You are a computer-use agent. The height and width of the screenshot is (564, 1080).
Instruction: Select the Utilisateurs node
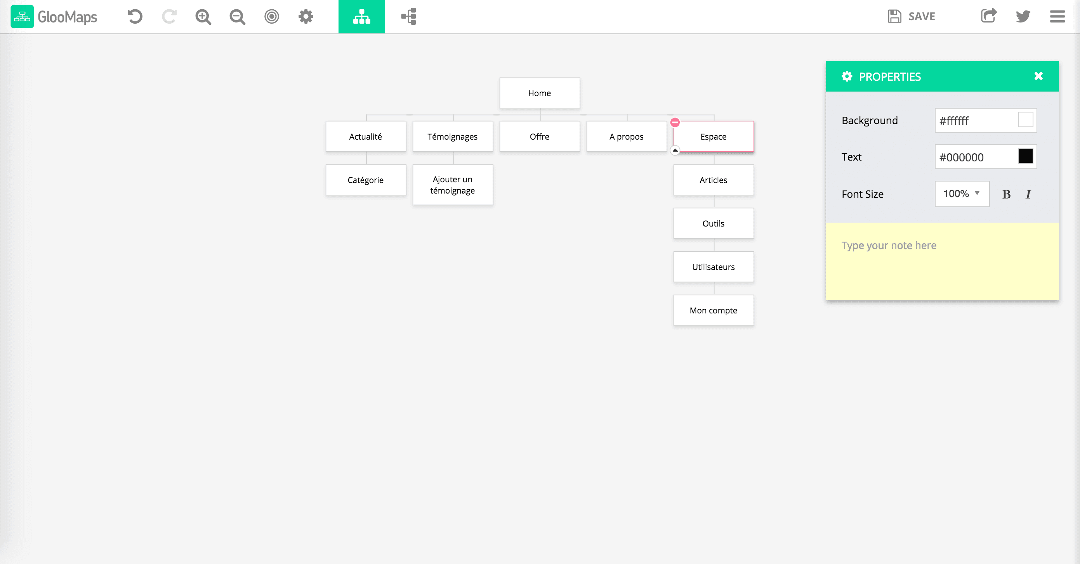coord(714,267)
